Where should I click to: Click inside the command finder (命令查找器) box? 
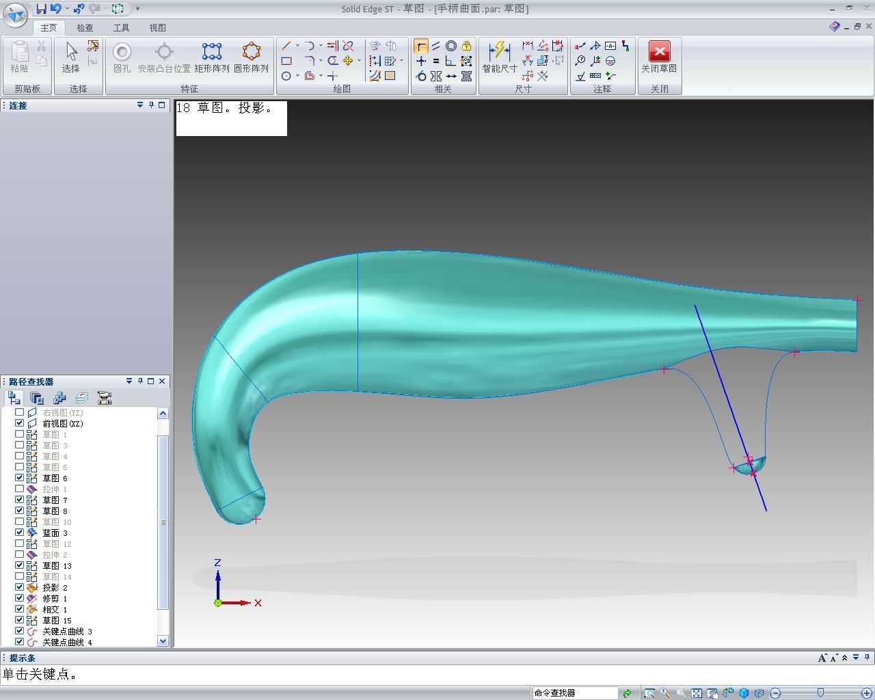[575, 693]
